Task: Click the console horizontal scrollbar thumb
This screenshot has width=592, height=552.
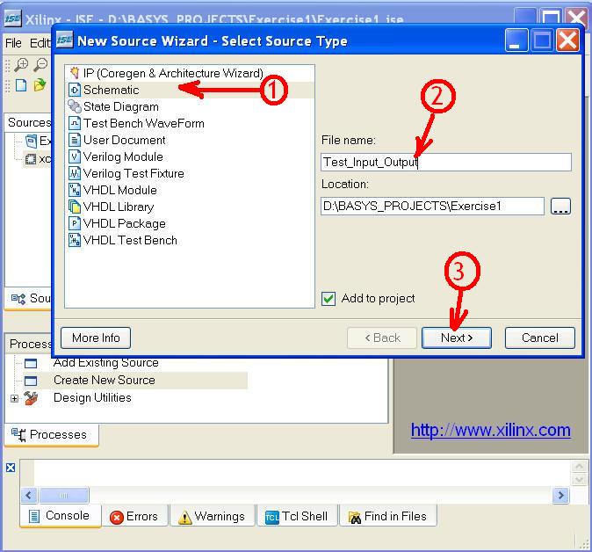Action: tap(64, 496)
